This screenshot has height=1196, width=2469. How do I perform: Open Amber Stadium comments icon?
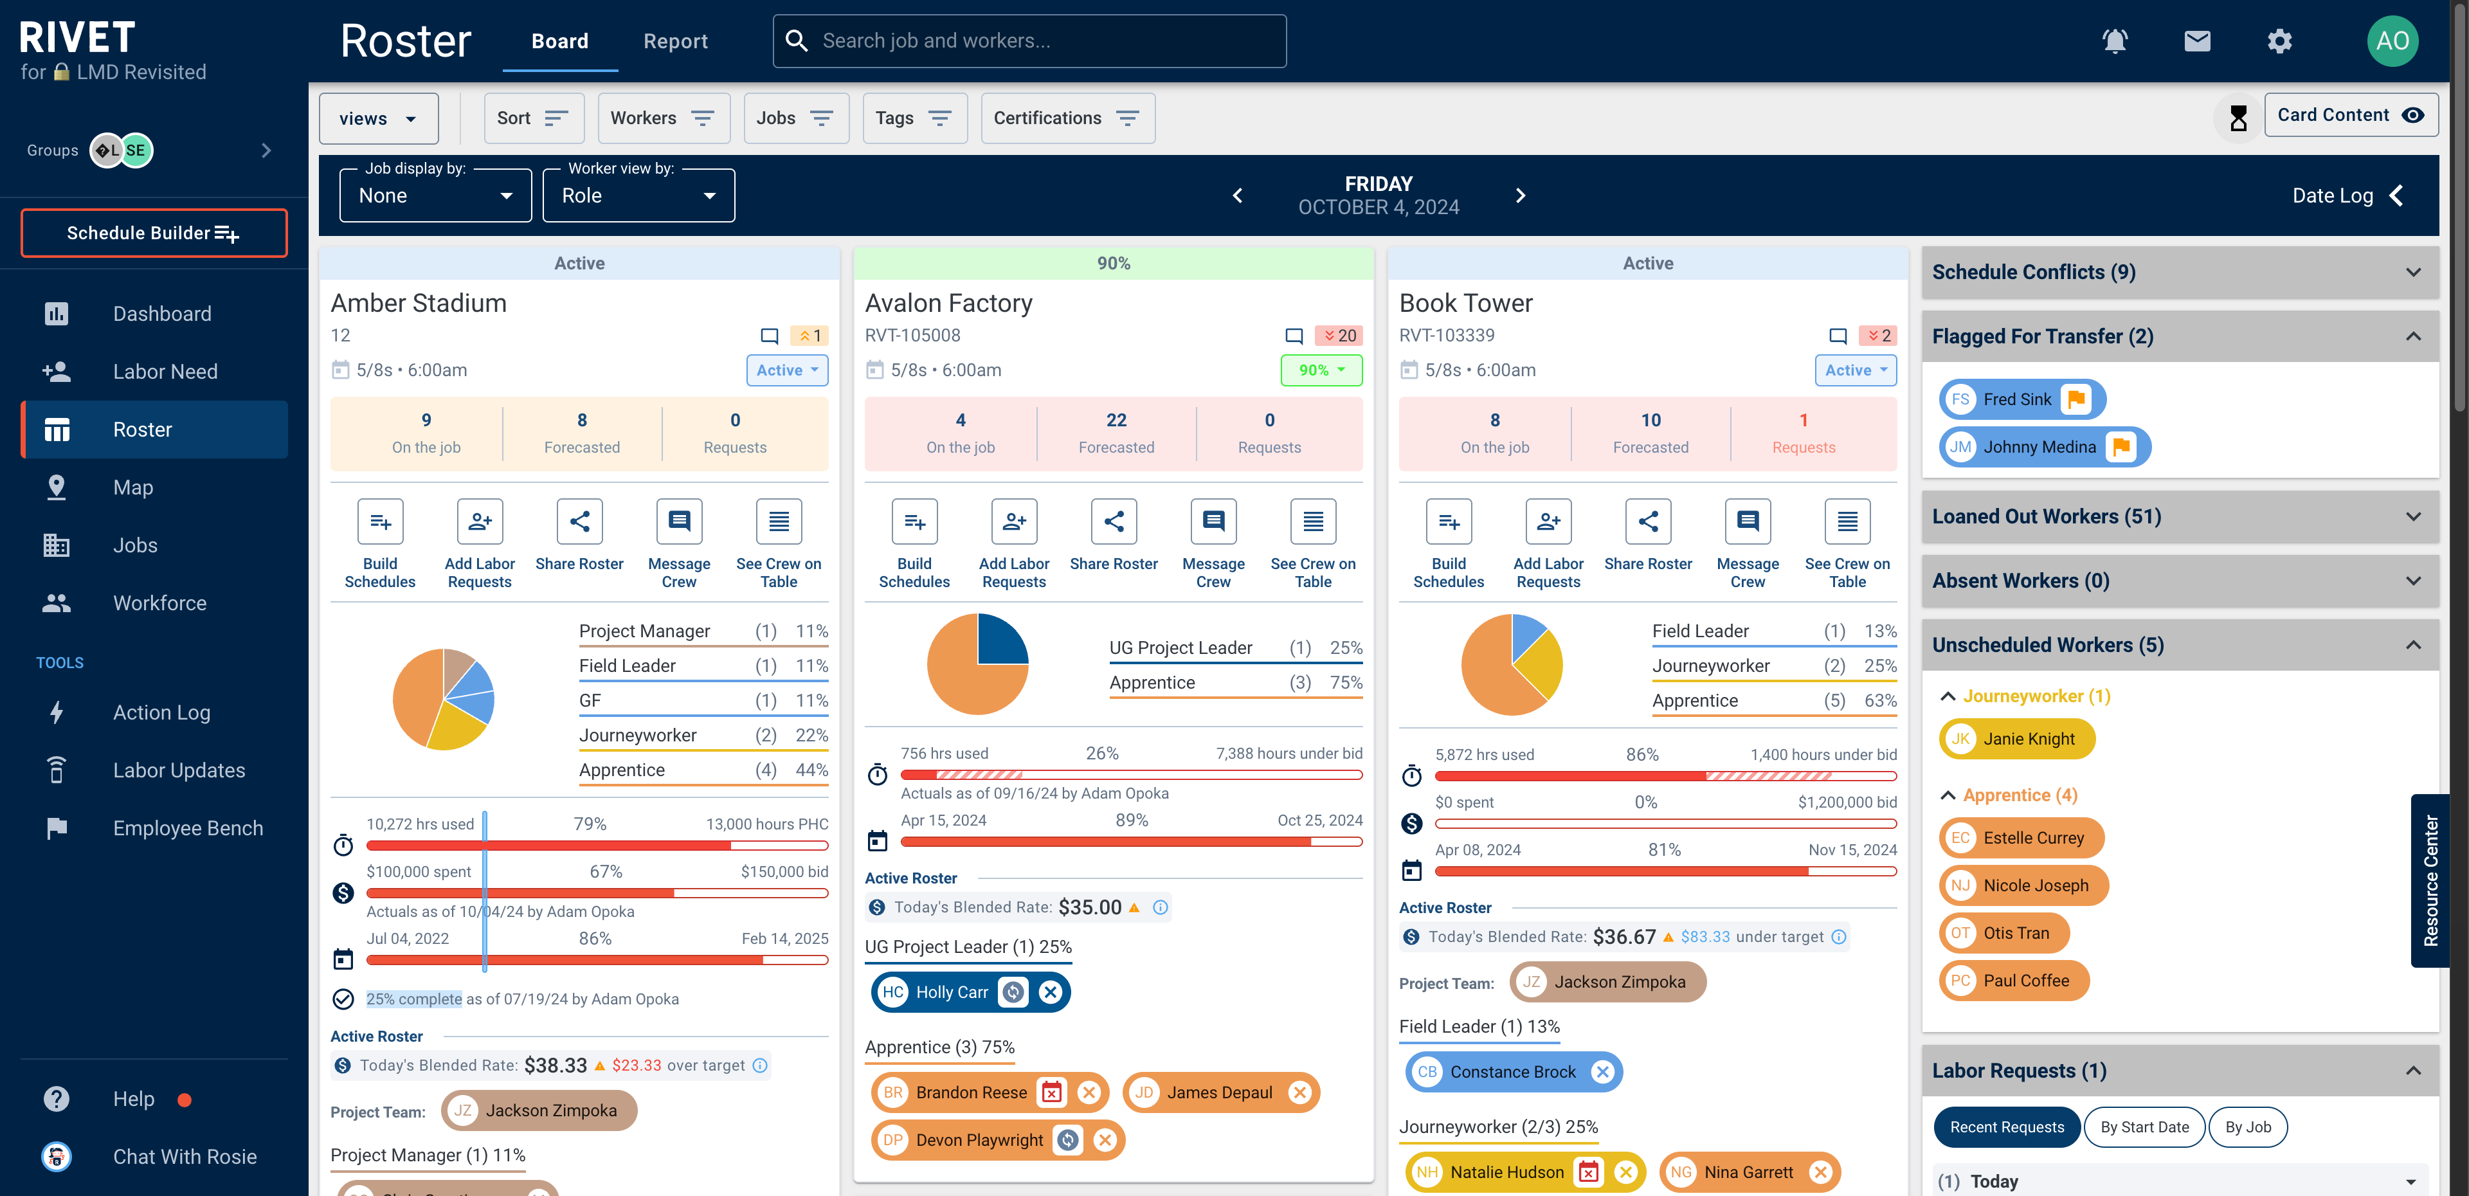click(769, 336)
